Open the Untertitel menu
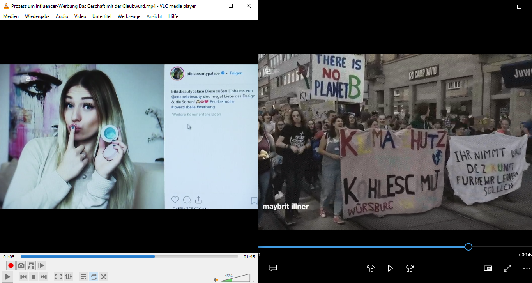This screenshot has width=532, height=283. coord(102,16)
